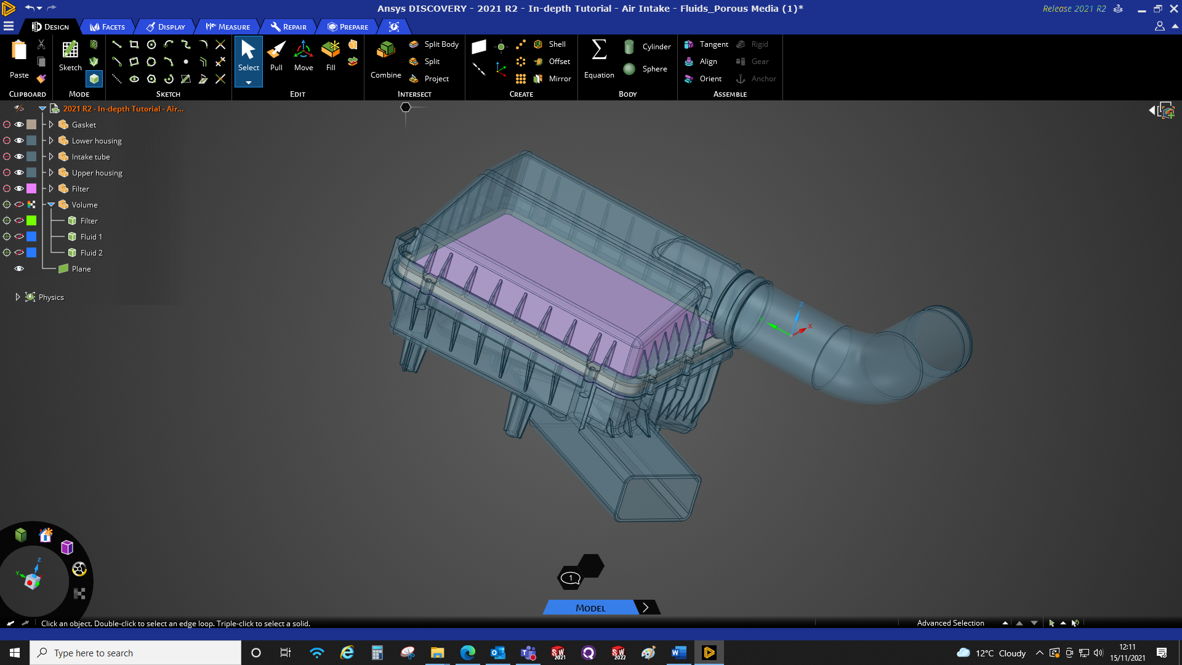
Task: Show the Fluid 1 body
Action: coord(19,236)
